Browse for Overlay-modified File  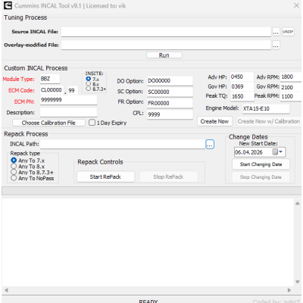pos(276,45)
